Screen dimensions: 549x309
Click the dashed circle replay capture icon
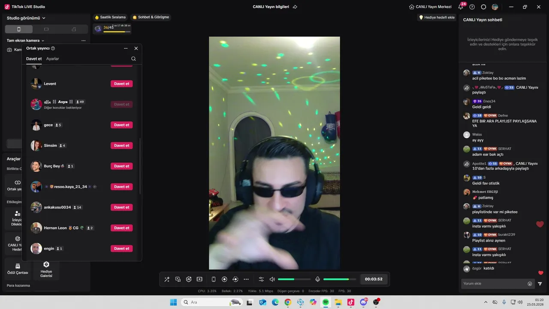tap(235, 279)
